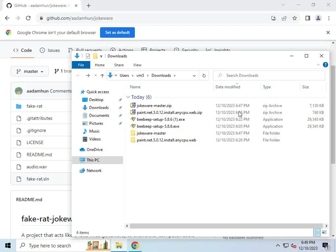Select This PC in navigation pane
Viewport: 336px width, 252px height.
click(97, 160)
